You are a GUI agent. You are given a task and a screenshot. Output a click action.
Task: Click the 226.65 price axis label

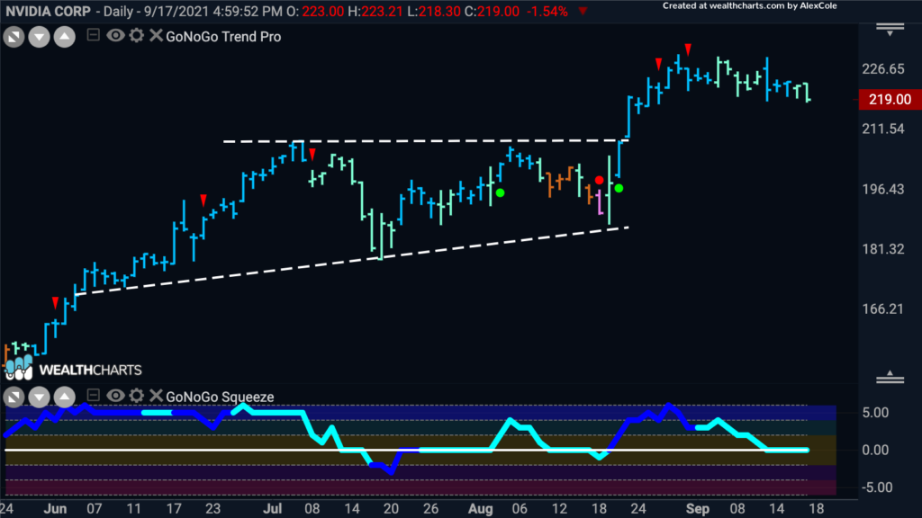883,69
